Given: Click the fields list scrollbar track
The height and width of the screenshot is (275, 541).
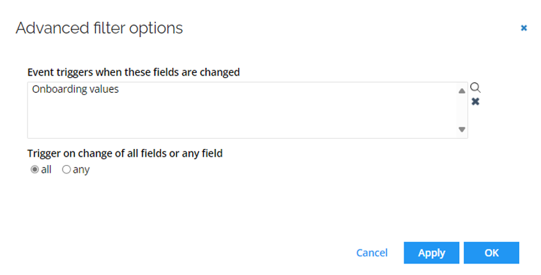Looking at the screenshot, I should tap(462, 110).
